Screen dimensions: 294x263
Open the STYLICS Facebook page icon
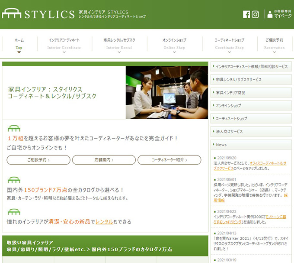coord(246,14)
